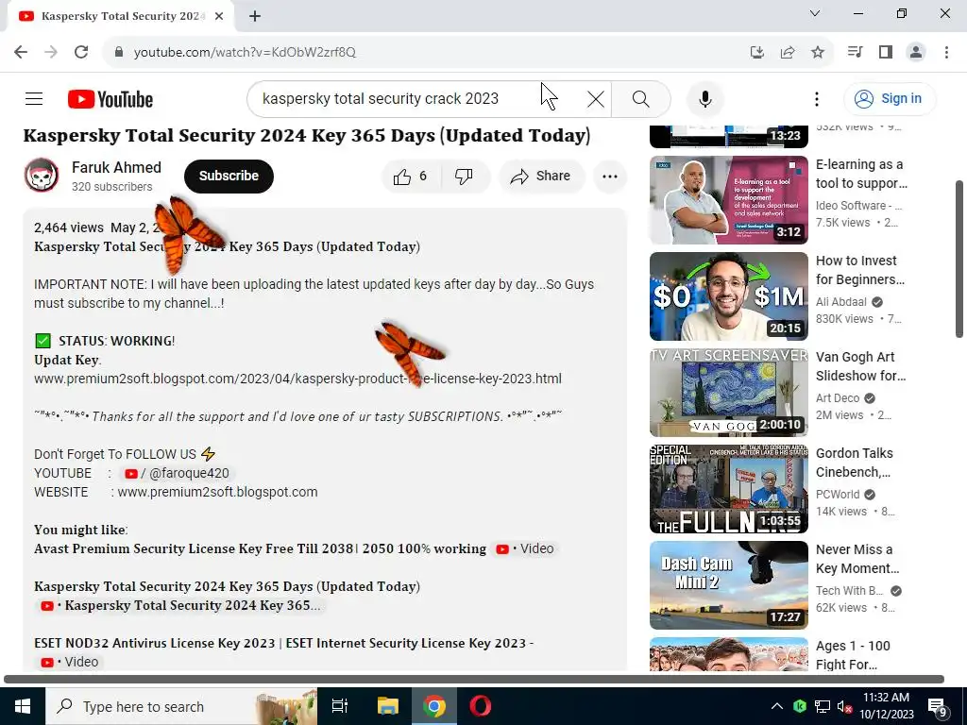Open a new browser tab
The width and height of the screenshot is (967, 725).
tap(255, 16)
